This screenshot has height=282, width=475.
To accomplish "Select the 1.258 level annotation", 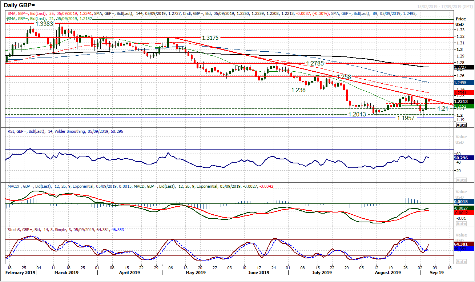I will pos(344,77).
